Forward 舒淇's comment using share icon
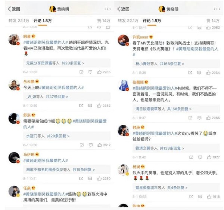 click(x=81, y=145)
